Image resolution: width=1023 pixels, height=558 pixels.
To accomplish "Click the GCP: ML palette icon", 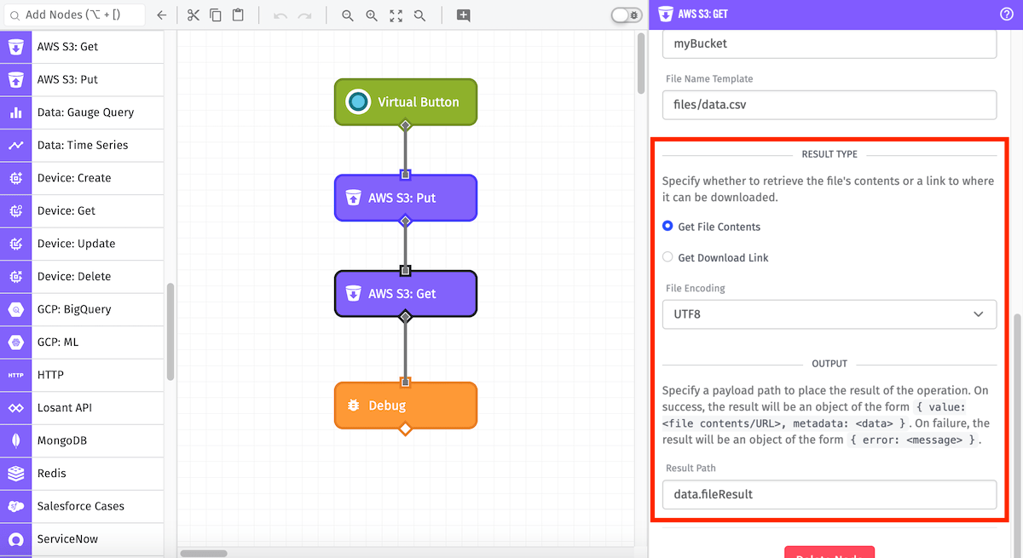I will [x=15, y=342].
